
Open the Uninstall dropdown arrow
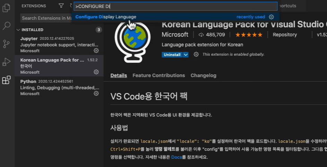pyautogui.click(x=186, y=55)
